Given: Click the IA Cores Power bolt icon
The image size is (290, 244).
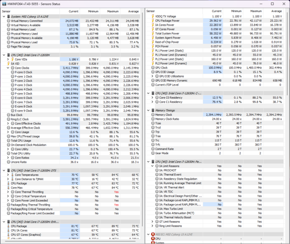Looking at the screenshot, I should pos(153,25).
